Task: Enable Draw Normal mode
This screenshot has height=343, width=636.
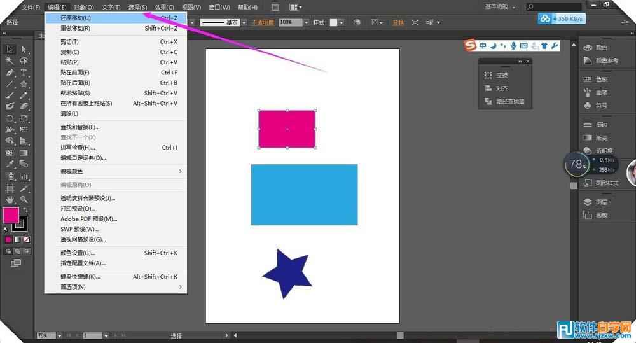Action: click(x=8, y=251)
